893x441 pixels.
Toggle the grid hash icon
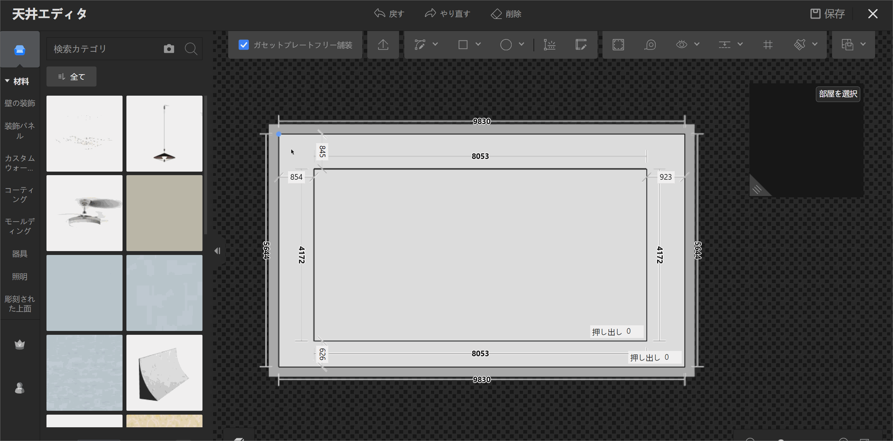(768, 45)
